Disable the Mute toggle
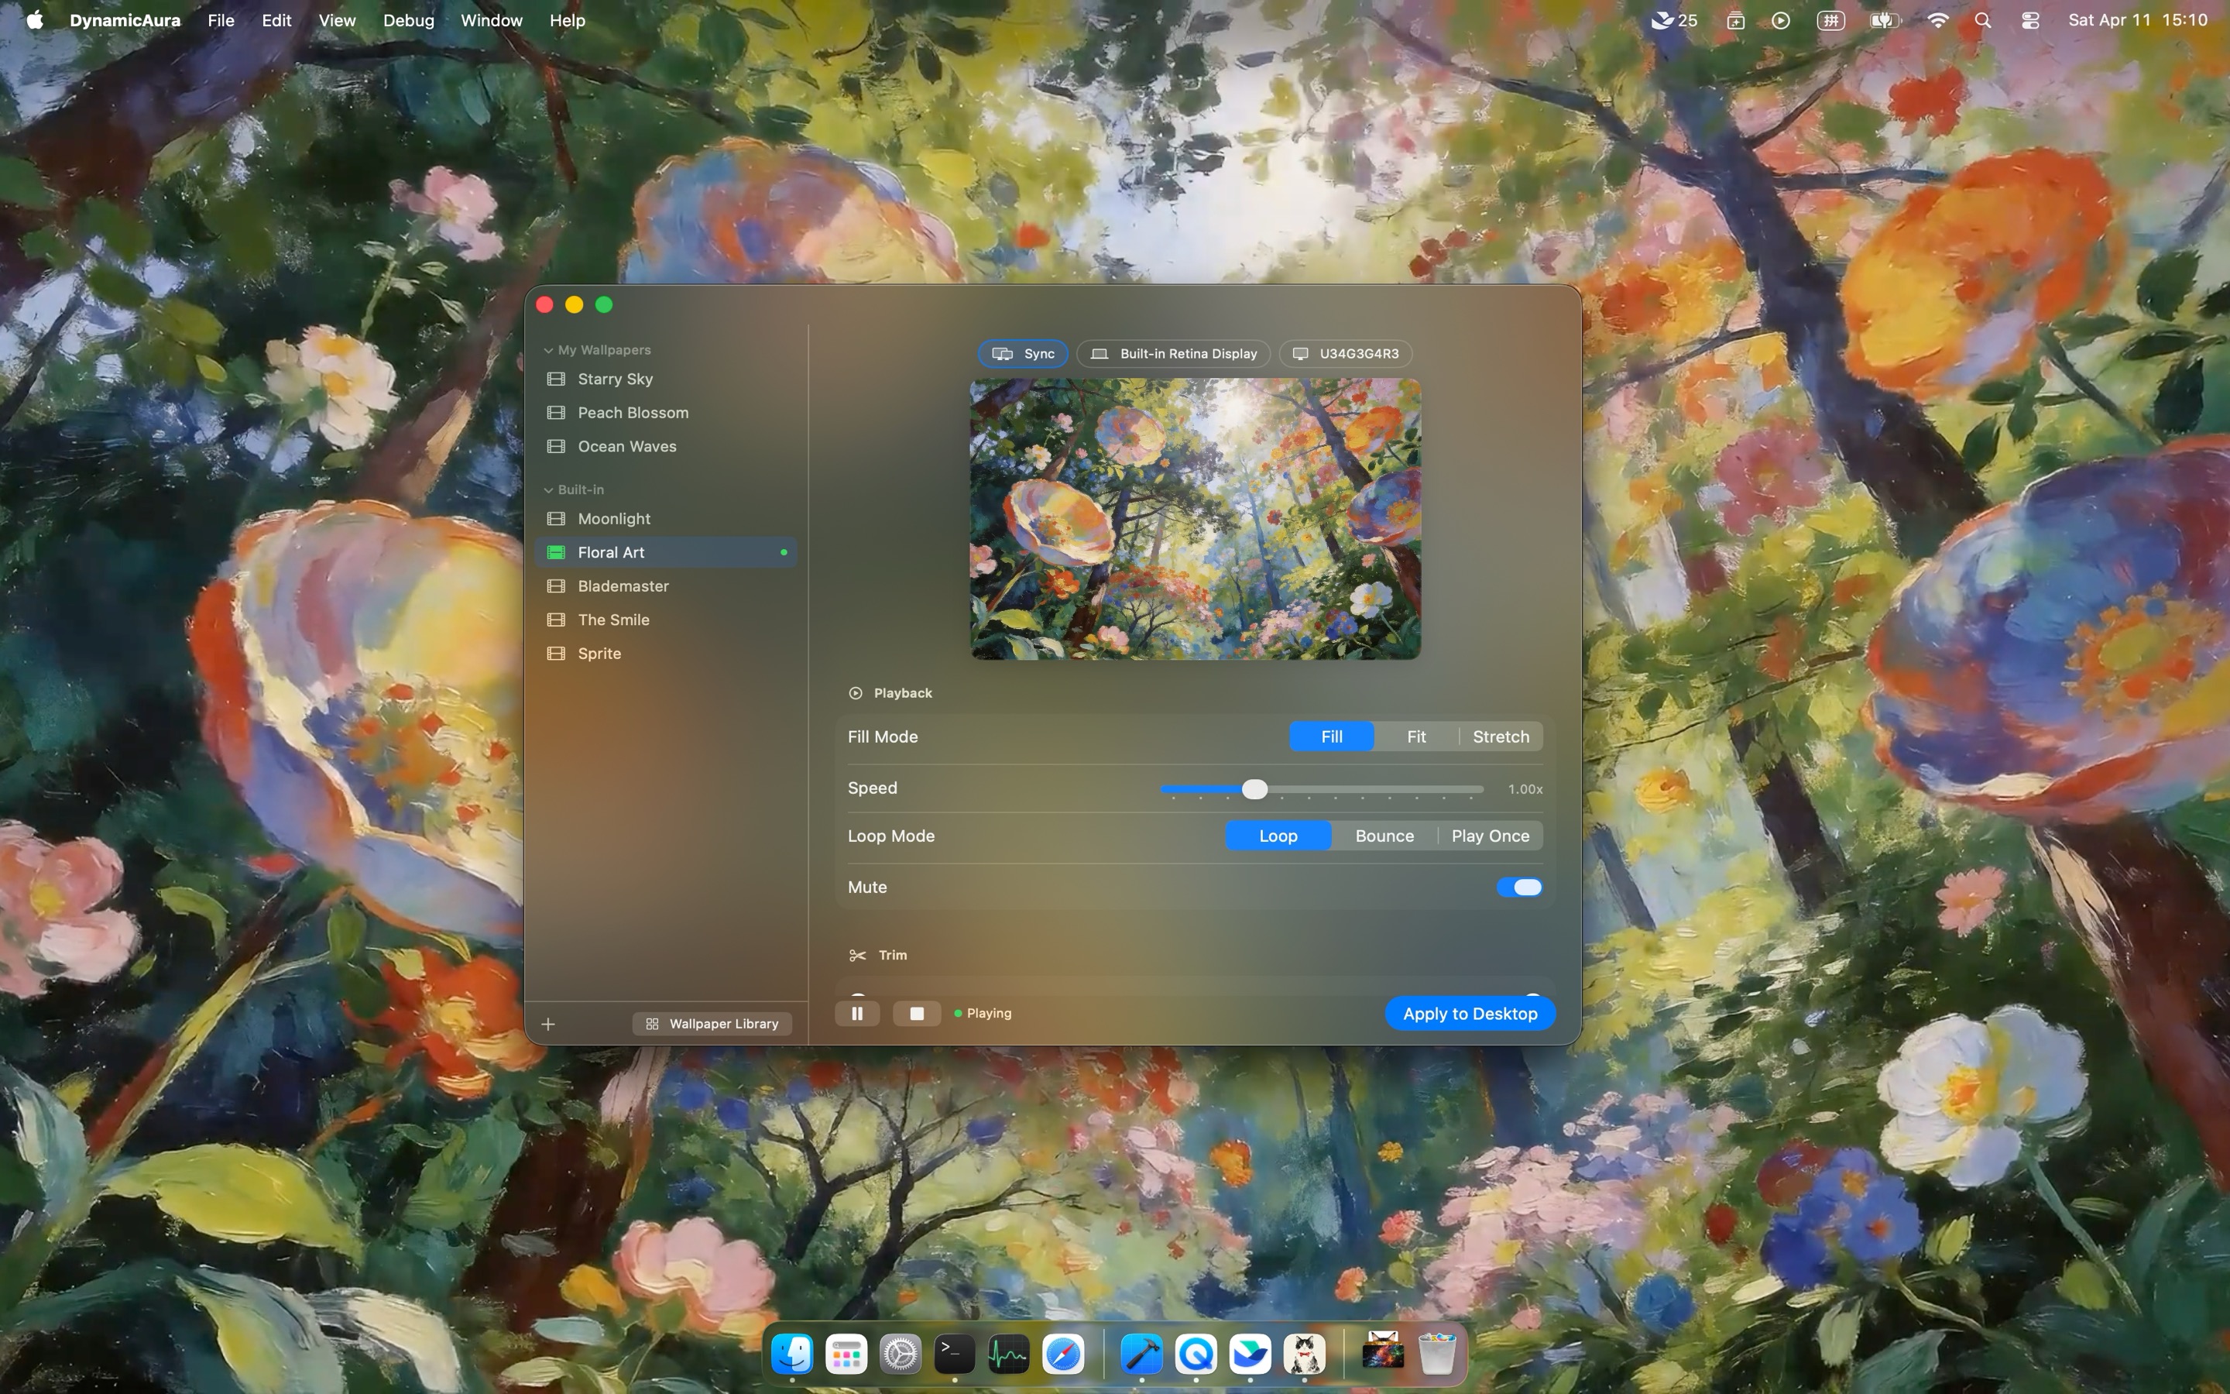The image size is (2230, 1394). [x=1519, y=887]
